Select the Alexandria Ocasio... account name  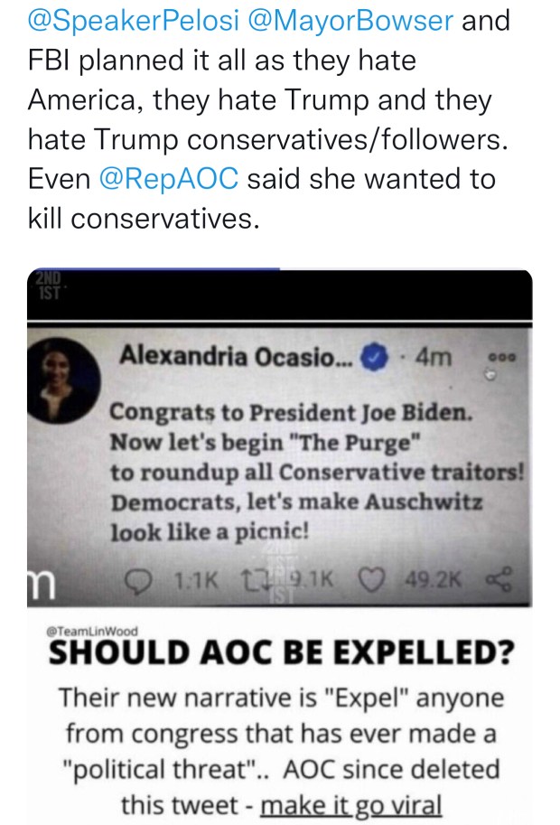(x=238, y=357)
